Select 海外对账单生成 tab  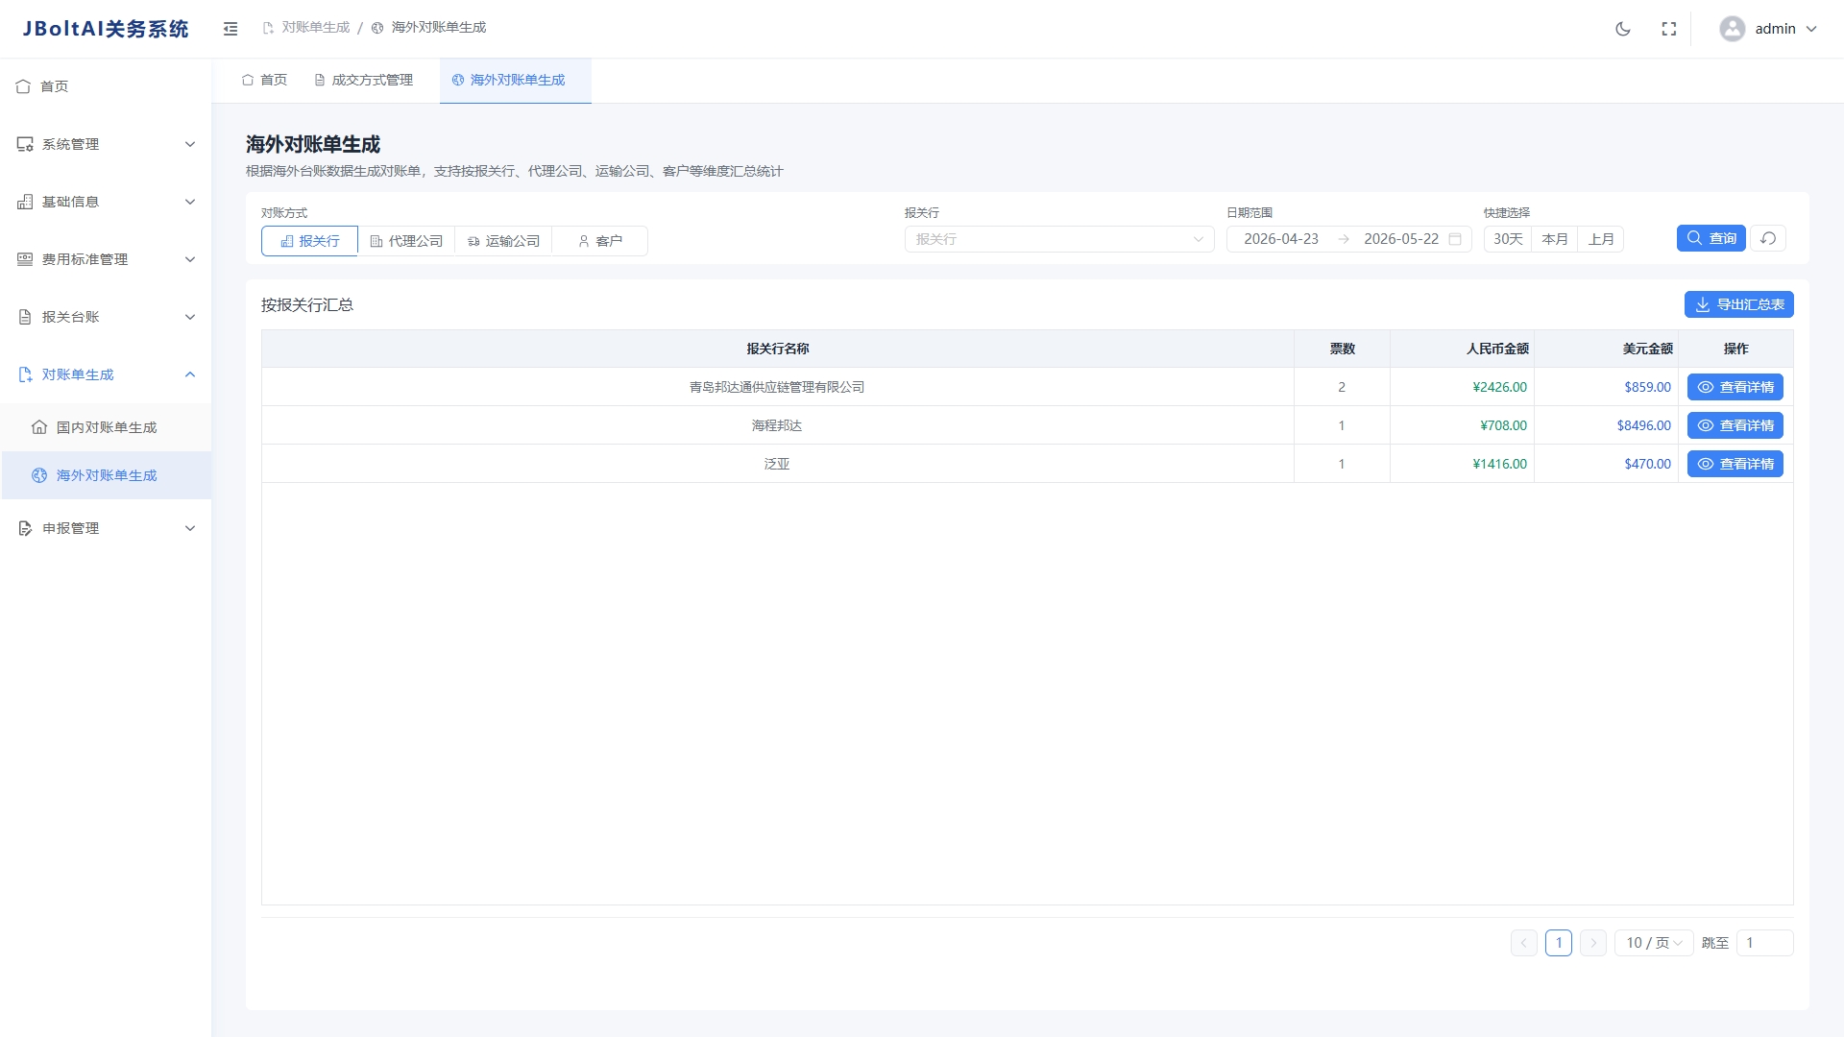(515, 80)
